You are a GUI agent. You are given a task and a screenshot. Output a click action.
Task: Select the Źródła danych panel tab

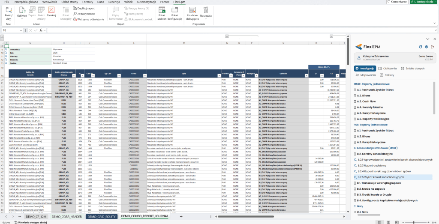click(x=412, y=68)
